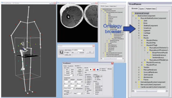Close the VisualHuman simulation control window

point(112,63)
